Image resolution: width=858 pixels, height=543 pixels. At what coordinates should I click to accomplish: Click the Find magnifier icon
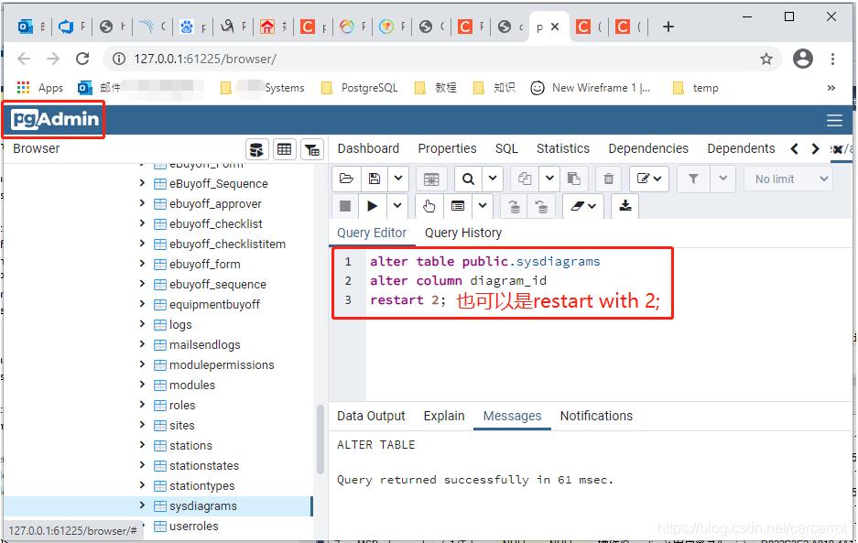[x=468, y=179]
